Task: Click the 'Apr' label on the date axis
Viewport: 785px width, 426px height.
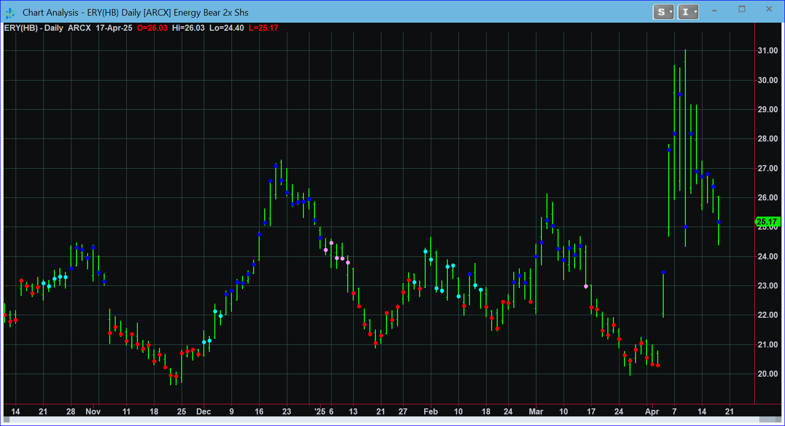Action: (652, 411)
